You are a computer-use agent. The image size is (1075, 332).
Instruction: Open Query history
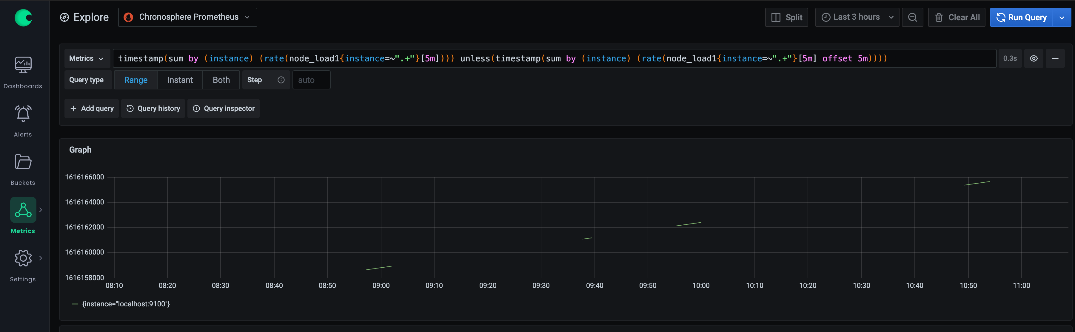click(x=153, y=108)
